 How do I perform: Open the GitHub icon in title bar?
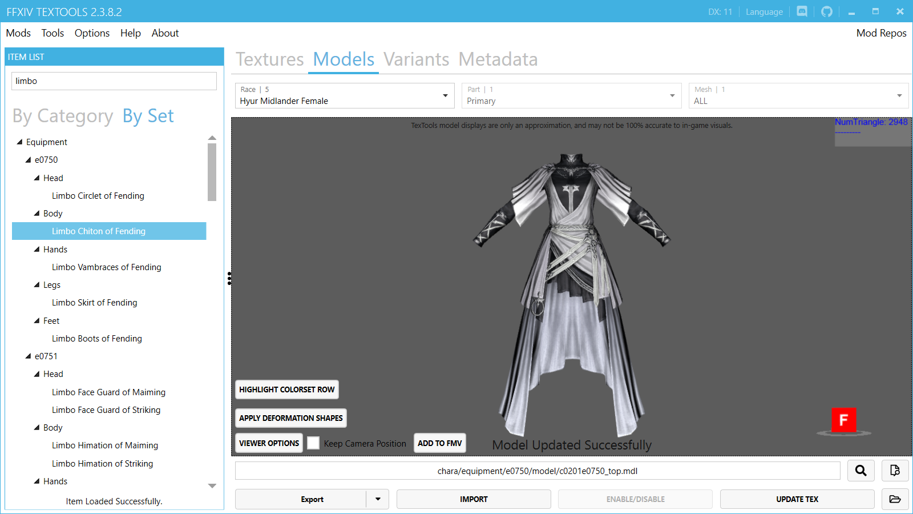tap(827, 11)
